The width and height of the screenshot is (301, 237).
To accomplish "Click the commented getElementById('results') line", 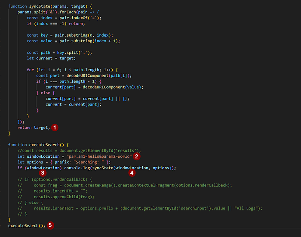I will 79,151.
